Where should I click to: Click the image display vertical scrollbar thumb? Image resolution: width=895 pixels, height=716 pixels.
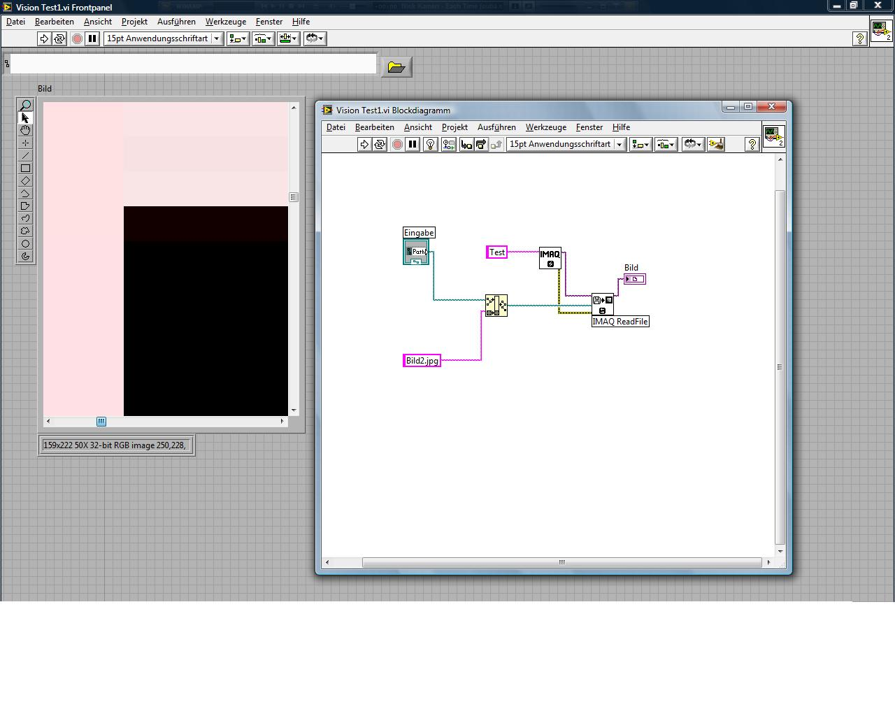[x=294, y=197]
